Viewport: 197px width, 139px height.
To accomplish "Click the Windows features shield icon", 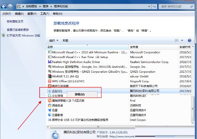I will coord(4,35).
